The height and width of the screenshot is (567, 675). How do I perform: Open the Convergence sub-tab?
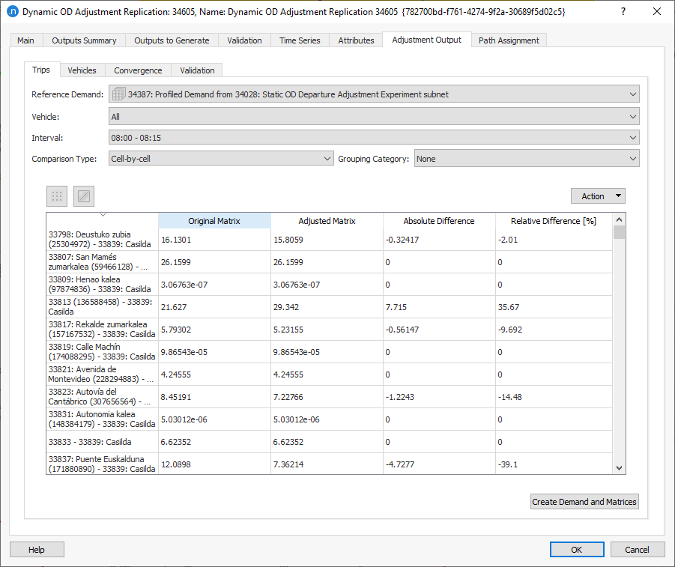coord(138,70)
